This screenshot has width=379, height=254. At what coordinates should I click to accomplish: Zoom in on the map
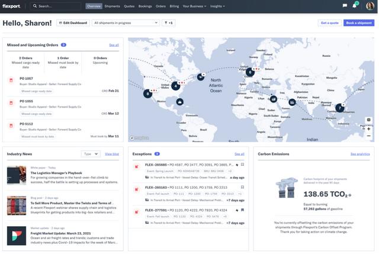pos(368,128)
